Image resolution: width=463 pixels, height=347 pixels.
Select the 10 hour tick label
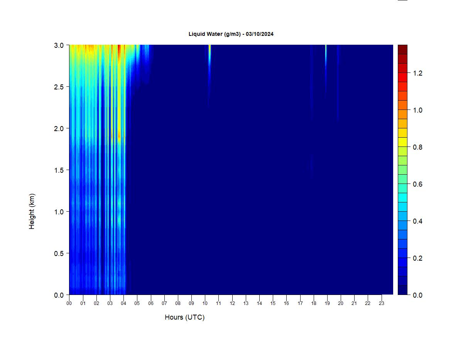[x=205, y=303]
